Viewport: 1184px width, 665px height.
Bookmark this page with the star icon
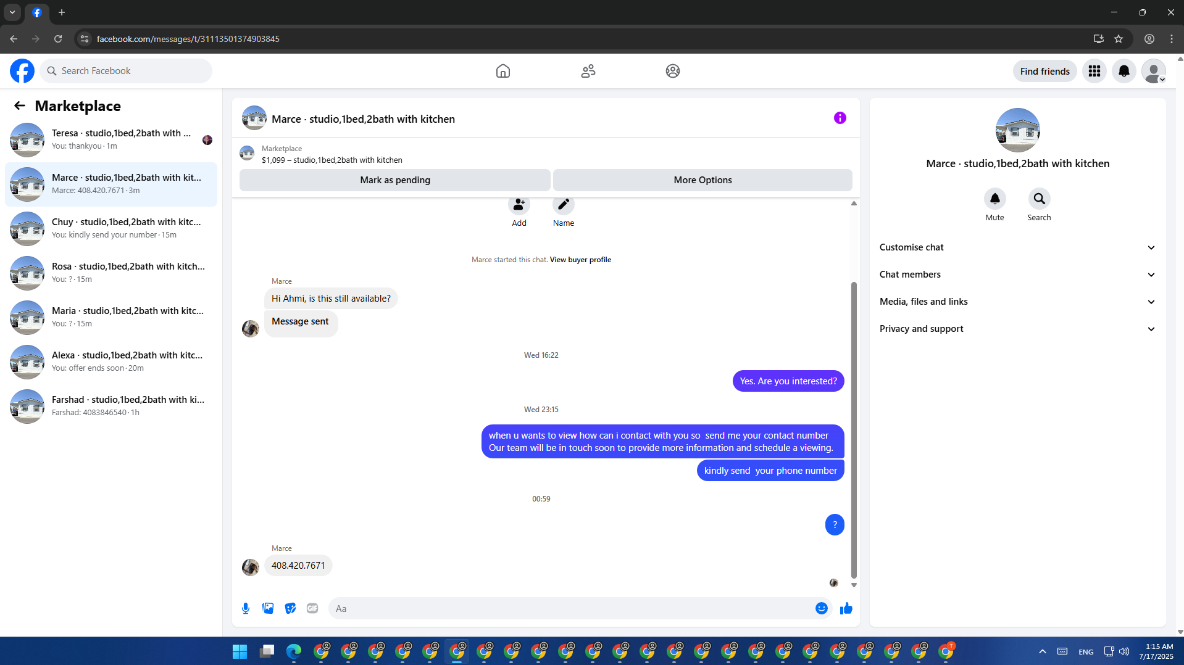click(1119, 39)
